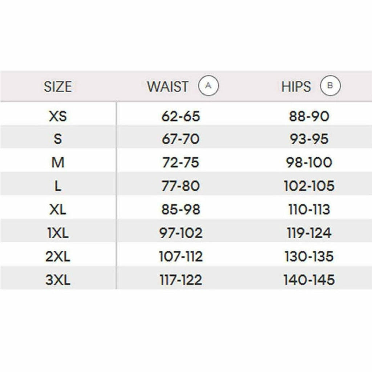This screenshot has height=372, width=372.
Task: Select the 1XL size label
Action: click(x=58, y=233)
